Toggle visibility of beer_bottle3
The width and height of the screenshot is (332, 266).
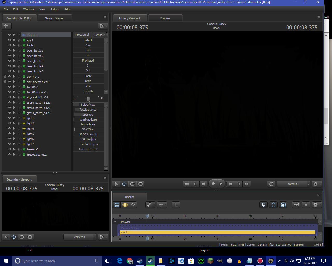[x=10, y=61]
